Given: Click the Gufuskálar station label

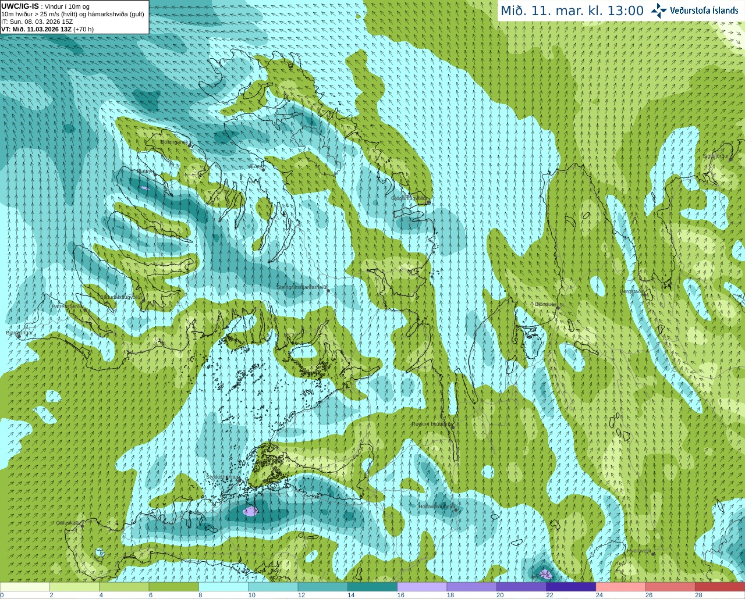Looking at the screenshot, I should [68, 522].
